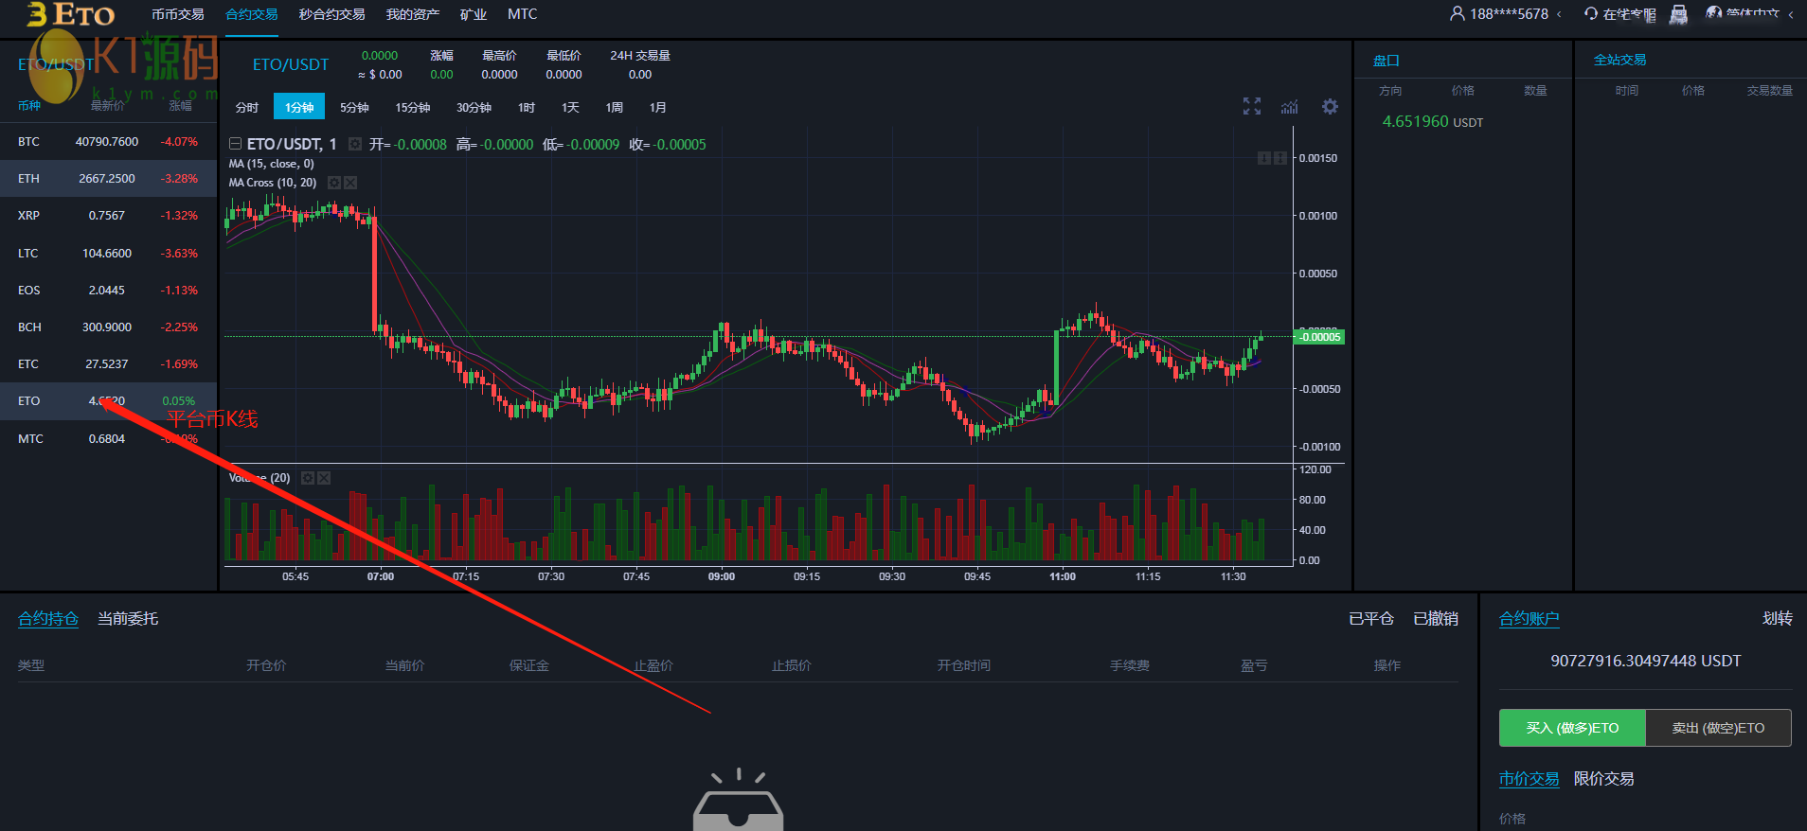The width and height of the screenshot is (1807, 831).
Task: Expand the language selection dropdown arrow
Action: (1791, 14)
